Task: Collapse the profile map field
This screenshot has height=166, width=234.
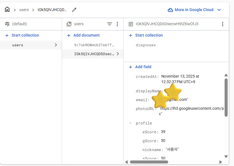Action: [130, 123]
